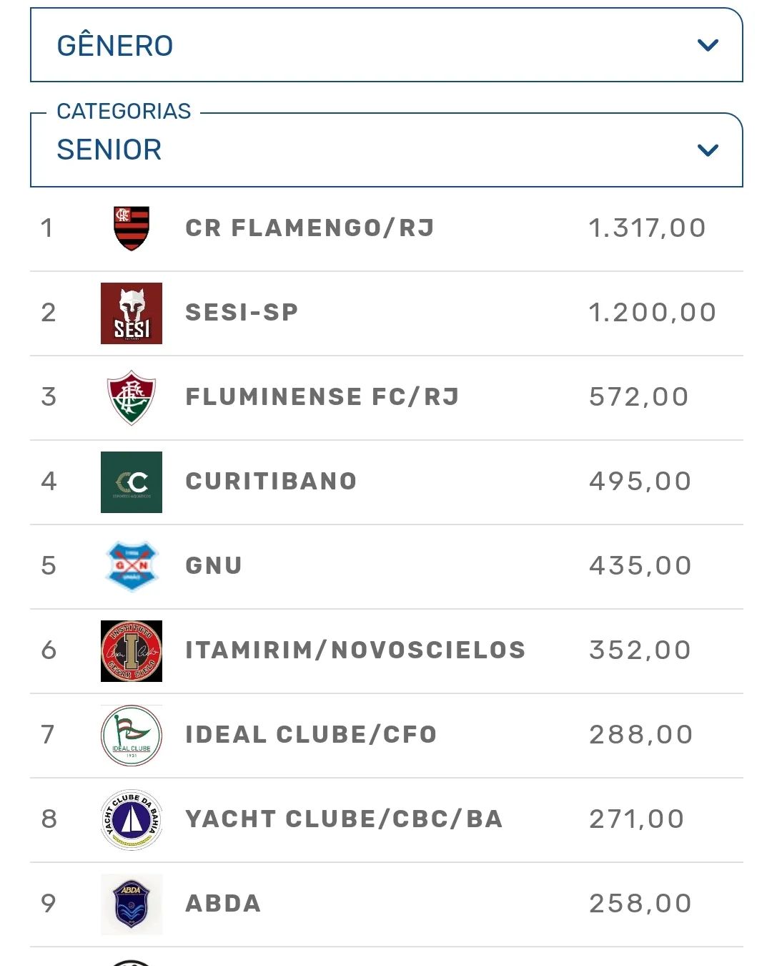Select the CR FLAMENGO/RJ team name
The height and width of the screenshot is (966, 772).
click(310, 228)
